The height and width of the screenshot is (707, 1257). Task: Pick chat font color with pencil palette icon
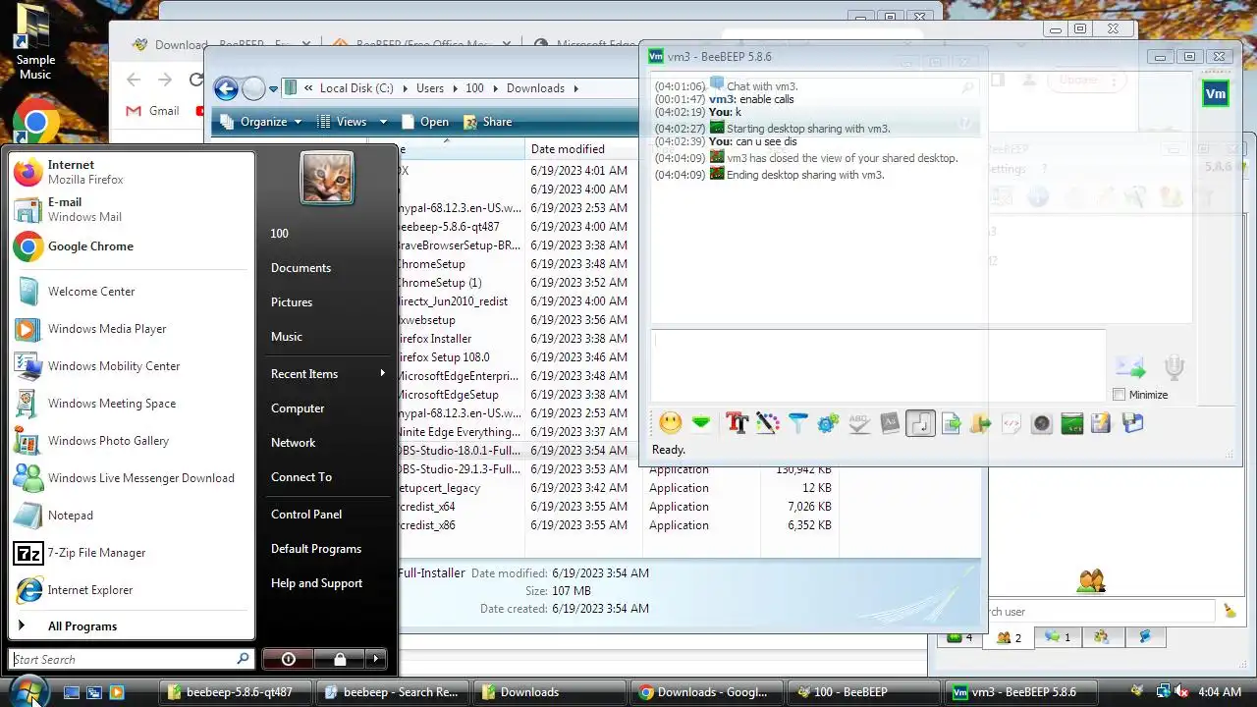[767, 423]
